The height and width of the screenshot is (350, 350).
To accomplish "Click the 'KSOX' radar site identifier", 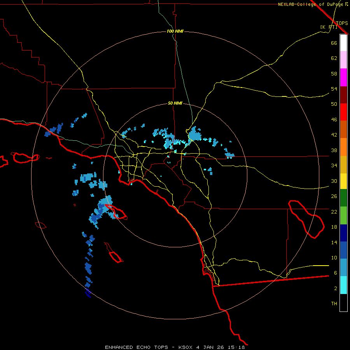I will click(x=185, y=347).
